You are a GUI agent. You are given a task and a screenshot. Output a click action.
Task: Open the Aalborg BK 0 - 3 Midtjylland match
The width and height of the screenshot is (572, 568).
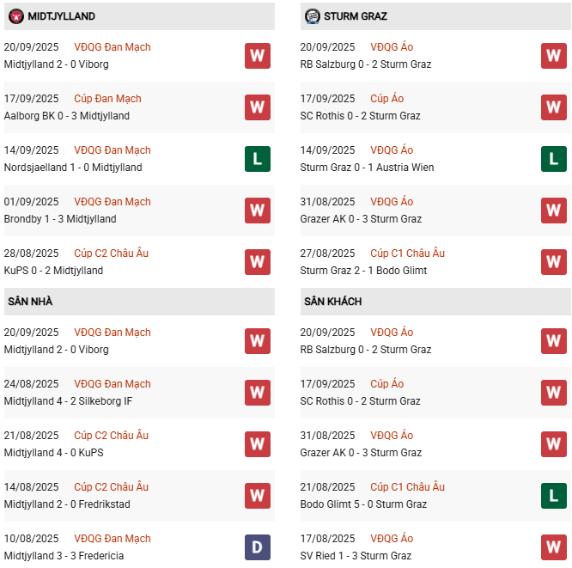point(67,116)
